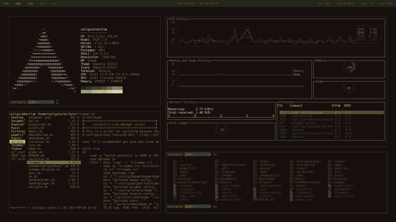The image size is (396, 222).
Task: Click the terminal icon next to .bashrc
Action: [291, 186]
